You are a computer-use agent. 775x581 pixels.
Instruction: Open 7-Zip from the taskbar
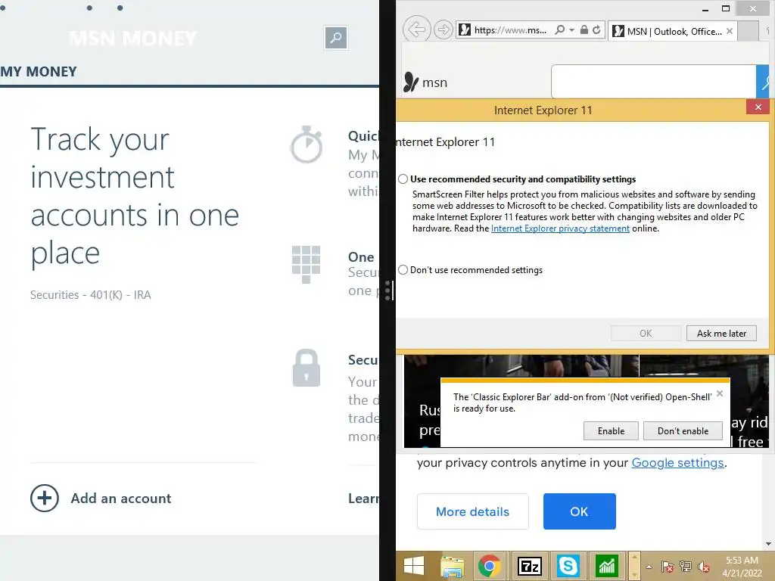[x=529, y=566]
